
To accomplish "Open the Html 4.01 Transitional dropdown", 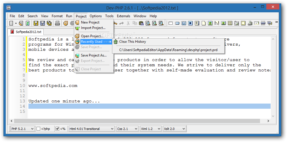I will pos(92,129).
